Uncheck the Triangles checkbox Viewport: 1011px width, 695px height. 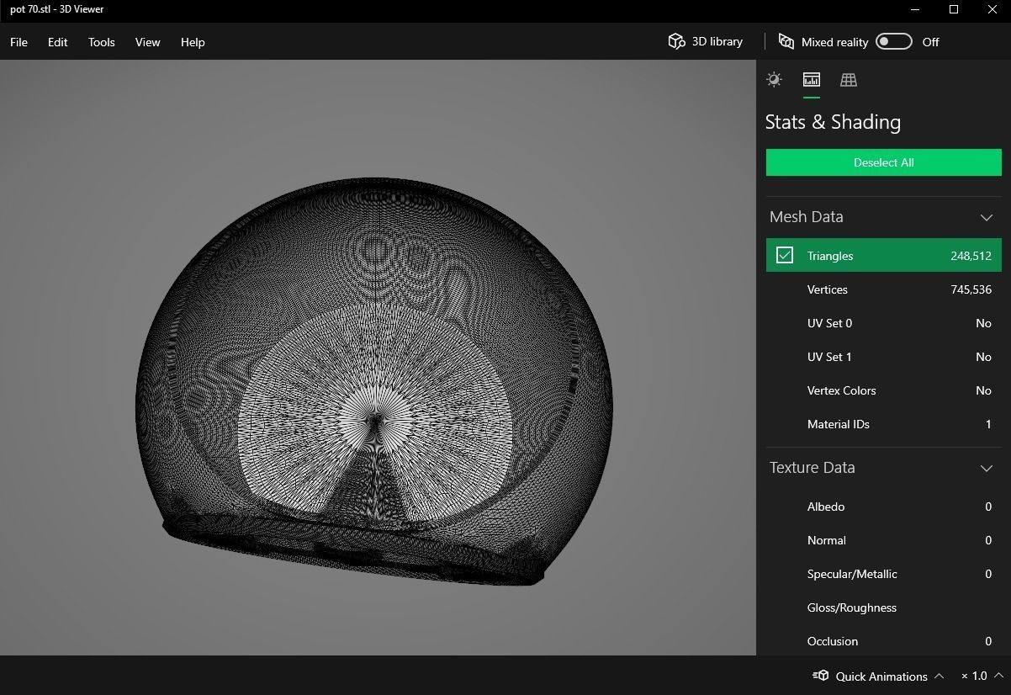coord(785,255)
